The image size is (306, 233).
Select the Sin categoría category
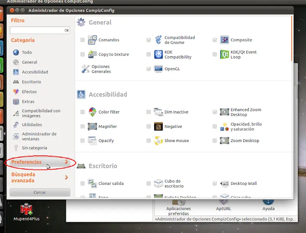34,148
